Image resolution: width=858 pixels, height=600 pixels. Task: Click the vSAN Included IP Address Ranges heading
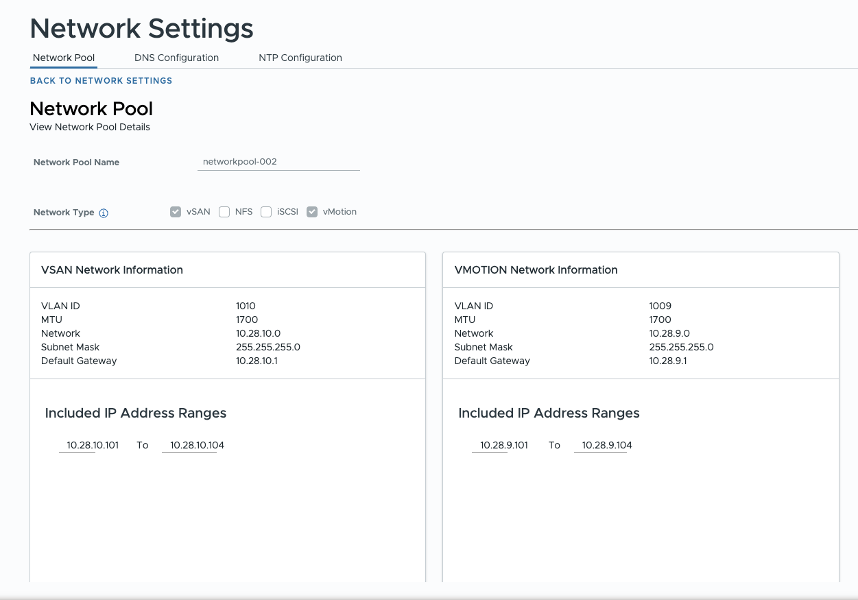click(x=134, y=413)
